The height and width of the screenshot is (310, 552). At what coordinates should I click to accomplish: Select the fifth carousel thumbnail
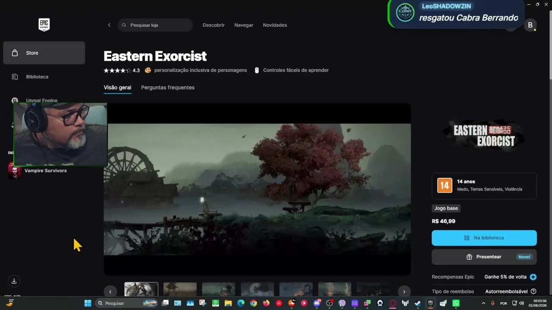click(x=296, y=289)
